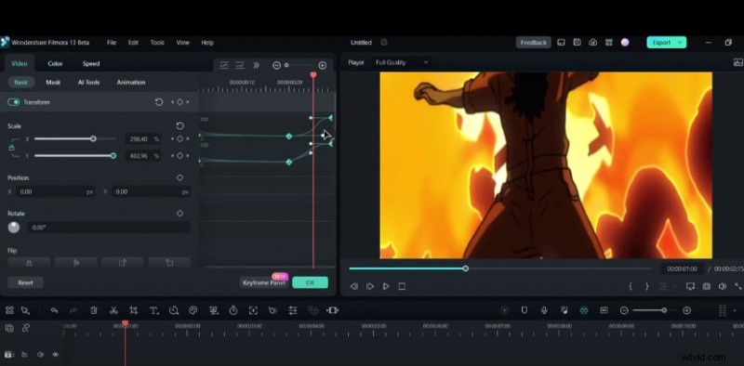Viewport: 744px width, 366px height.
Task: Mute the track with speaker icon
Action: tap(40, 354)
